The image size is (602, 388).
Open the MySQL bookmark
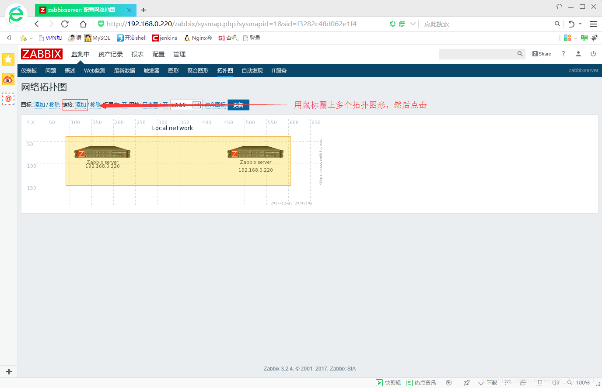click(98, 38)
